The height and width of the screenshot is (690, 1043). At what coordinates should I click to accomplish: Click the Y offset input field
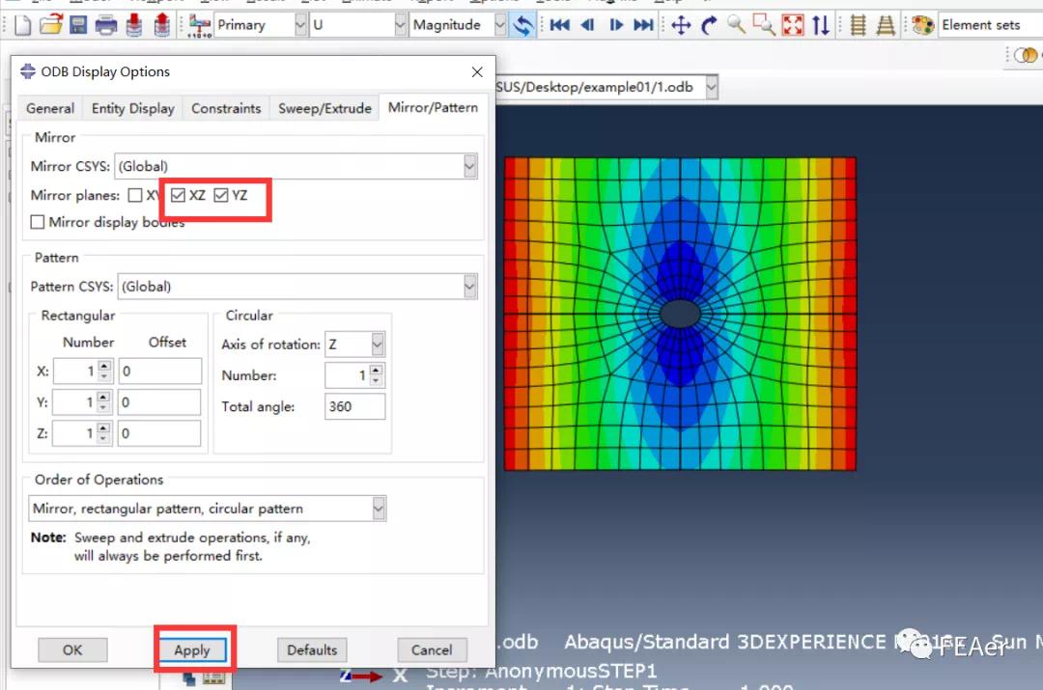[159, 402]
